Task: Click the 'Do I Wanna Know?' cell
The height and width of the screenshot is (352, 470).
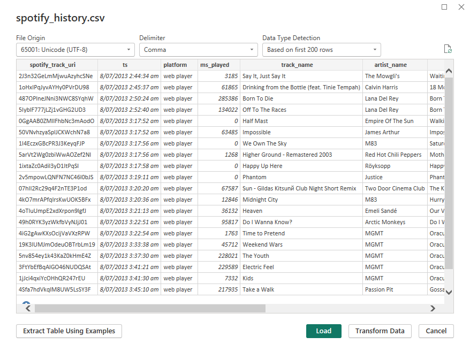Action: point(301,223)
